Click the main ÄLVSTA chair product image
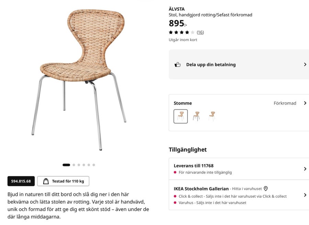The image size is (309, 225). pos(79,80)
